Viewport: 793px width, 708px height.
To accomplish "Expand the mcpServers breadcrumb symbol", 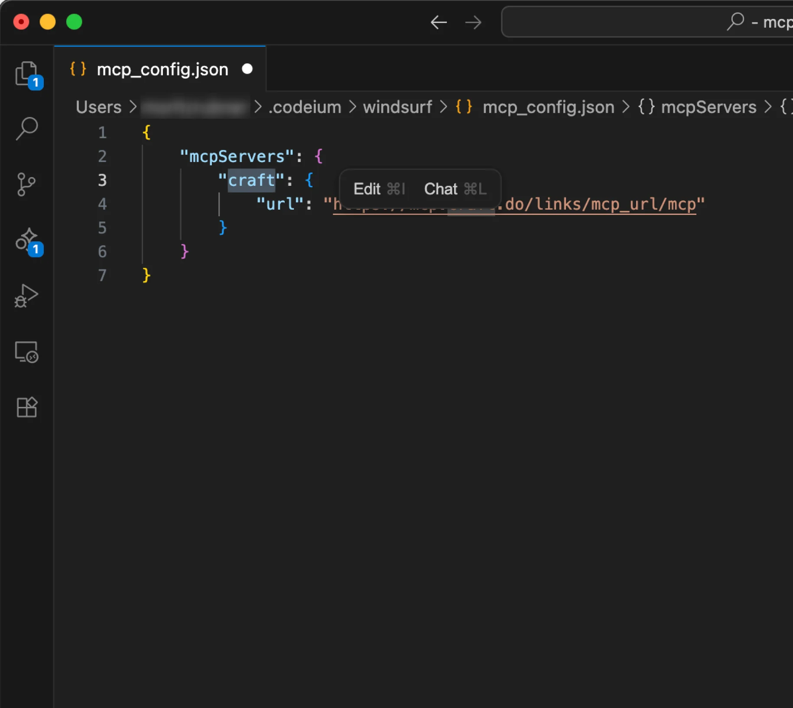I will pos(708,107).
